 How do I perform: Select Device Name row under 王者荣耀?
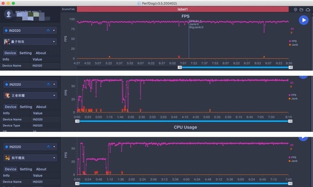pyautogui.click(x=30, y=120)
